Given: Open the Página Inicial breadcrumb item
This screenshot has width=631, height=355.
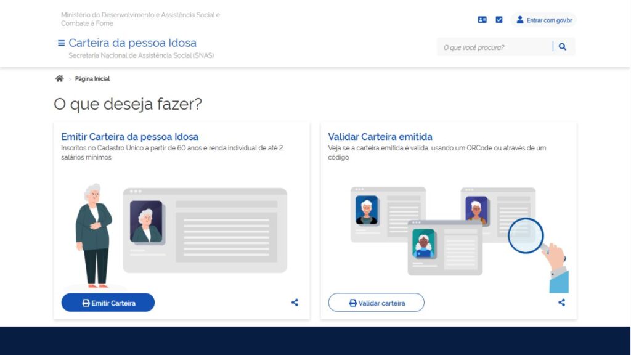Looking at the screenshot, I should point(92,79).
